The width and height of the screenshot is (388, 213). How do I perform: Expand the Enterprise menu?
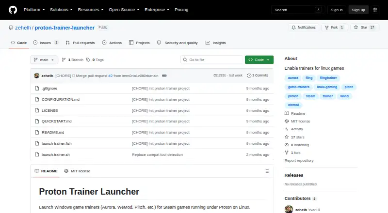[157, 10]
